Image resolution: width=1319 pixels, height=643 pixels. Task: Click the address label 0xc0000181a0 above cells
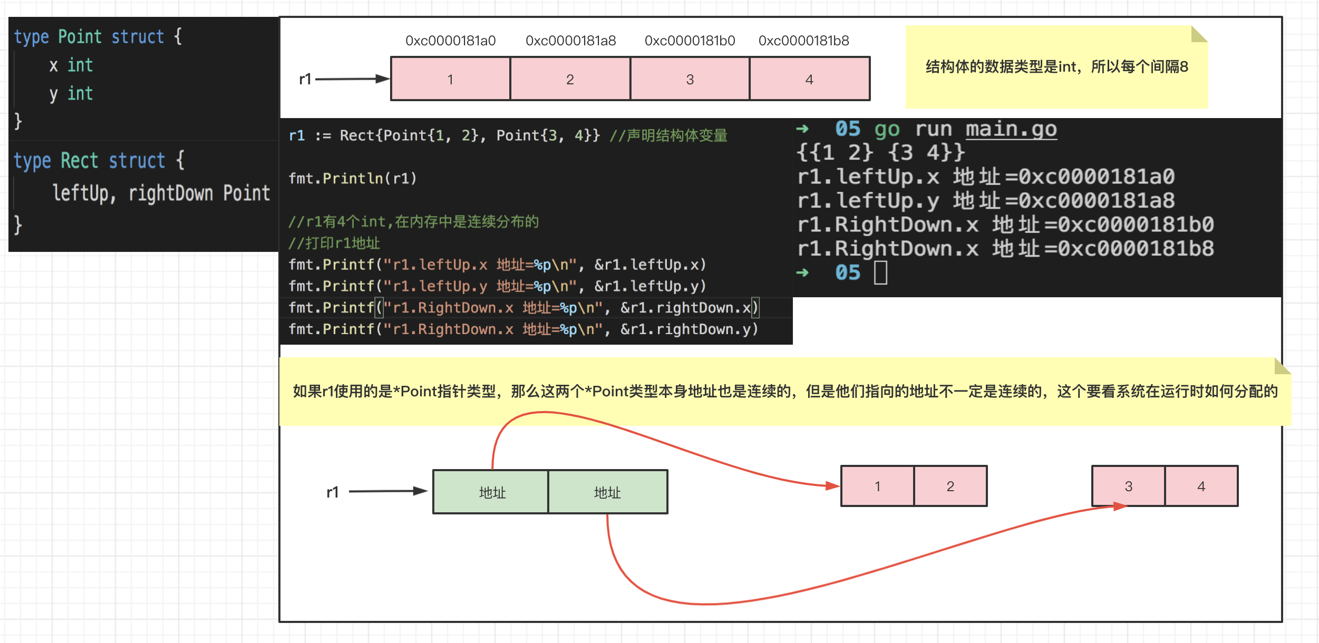point(450,41)
